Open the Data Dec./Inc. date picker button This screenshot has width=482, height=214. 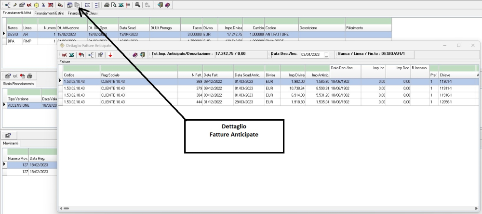coord(326,55)
